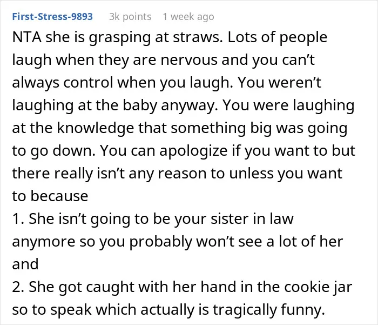Screen dimensions: 378x325
Task: Click the words to go down
Action: pyautogui.click(x=53, y=151)
